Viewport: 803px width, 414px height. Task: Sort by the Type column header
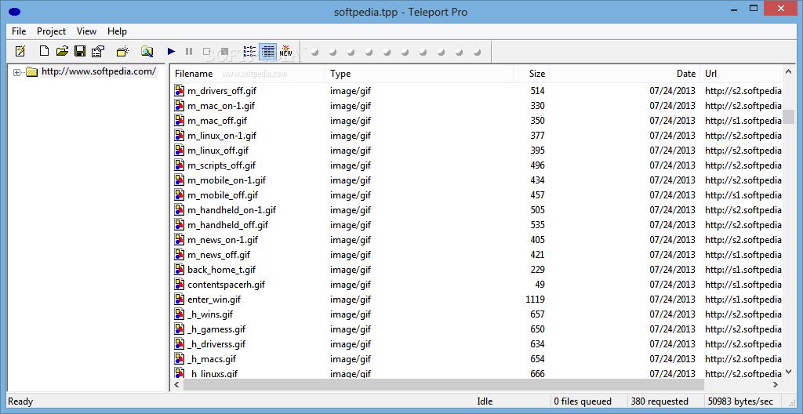pyautogui.click(x=420, y=74)
